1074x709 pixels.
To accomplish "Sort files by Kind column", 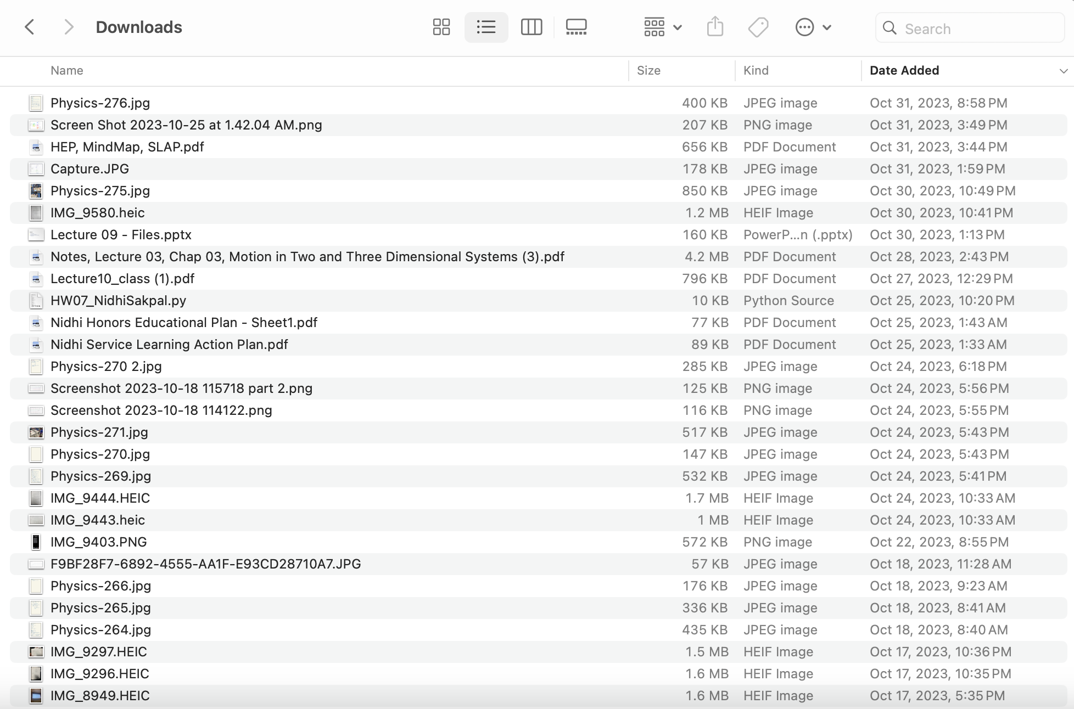I will click(756, 71).
